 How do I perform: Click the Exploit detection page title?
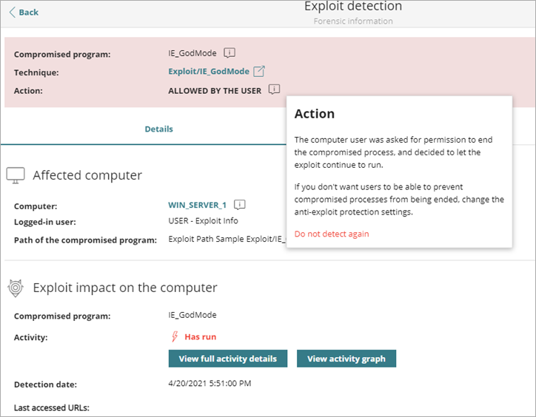coord(353,7)
